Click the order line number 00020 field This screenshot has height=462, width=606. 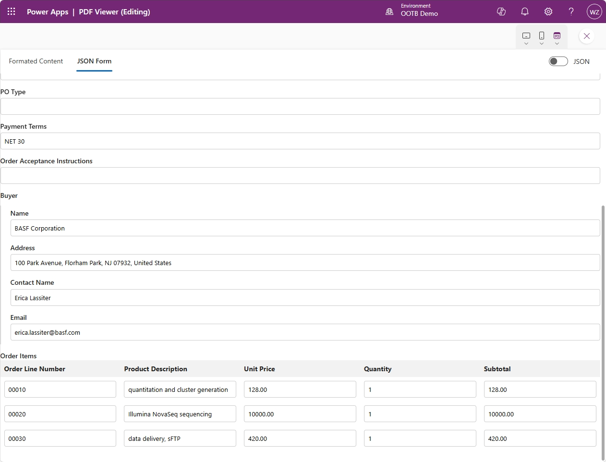60,413
